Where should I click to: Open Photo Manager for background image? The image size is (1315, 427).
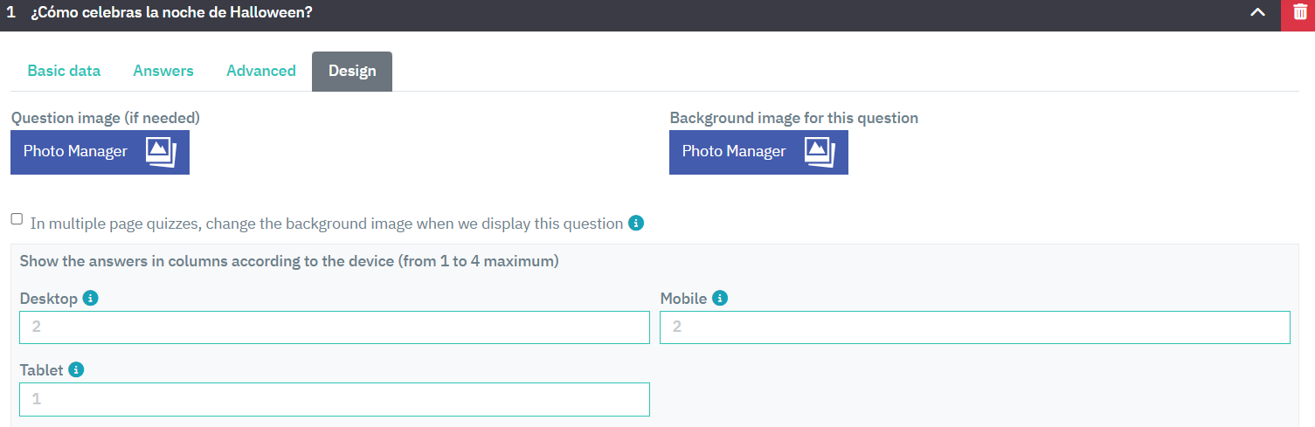[758, 152]
